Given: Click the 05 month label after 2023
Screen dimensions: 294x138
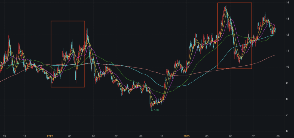Looking at the screenshot, I should (x=231, y=136).
